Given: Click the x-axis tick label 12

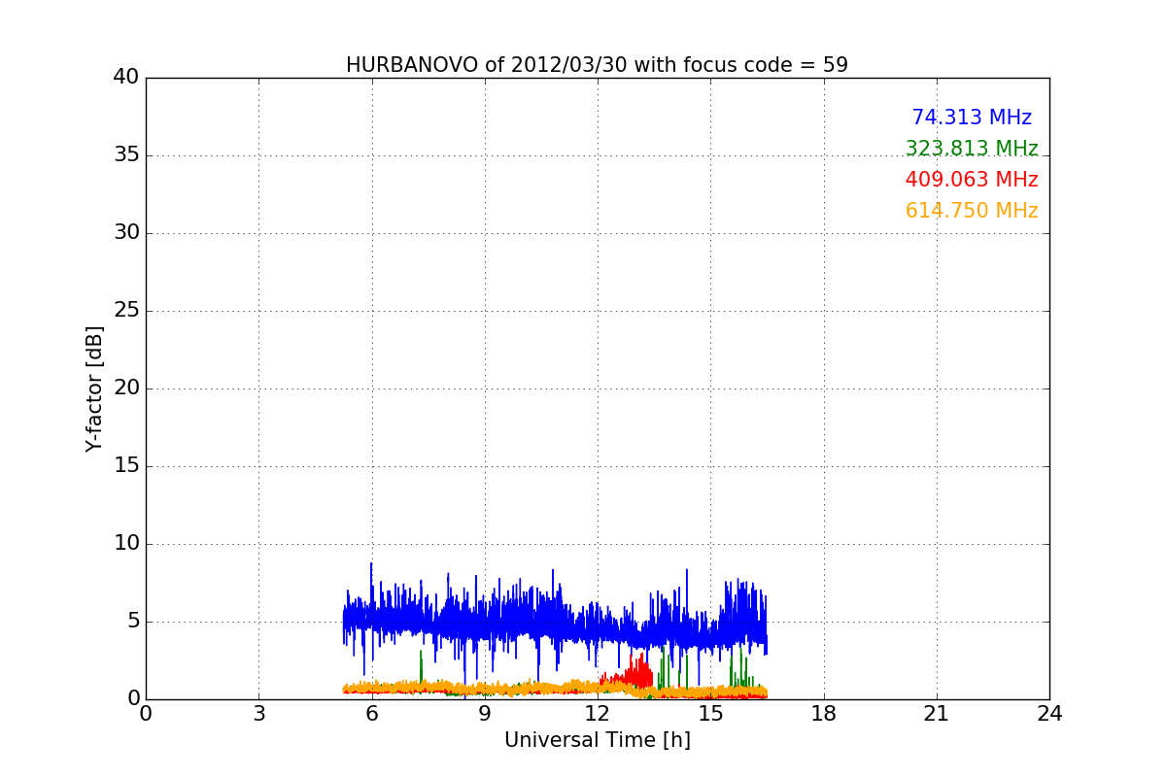Looking at the screenshot, I should click(598, 714).
